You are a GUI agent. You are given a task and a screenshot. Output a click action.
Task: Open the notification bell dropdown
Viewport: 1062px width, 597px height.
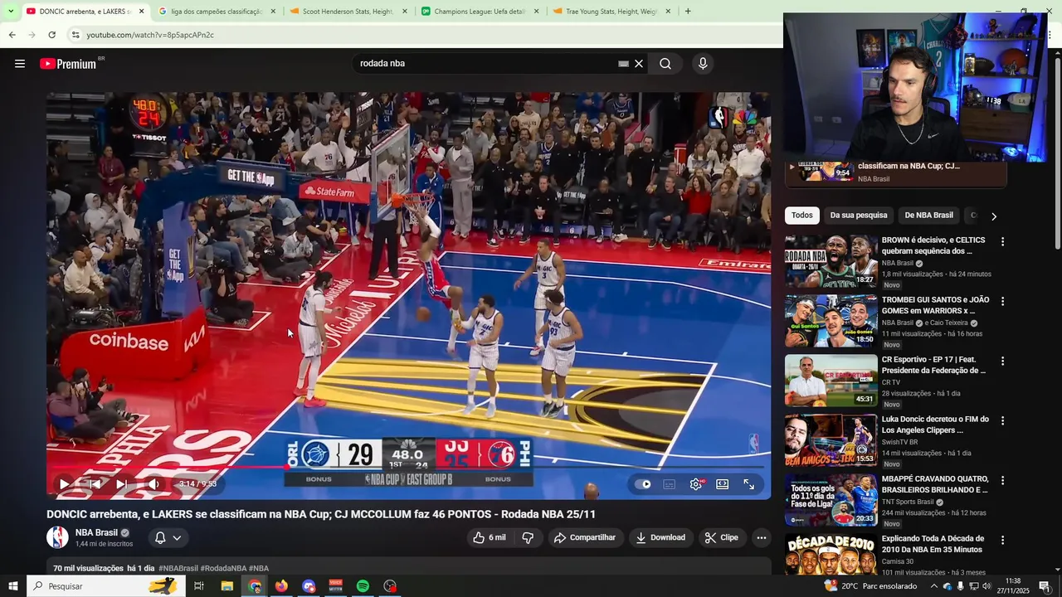(168, 537)
